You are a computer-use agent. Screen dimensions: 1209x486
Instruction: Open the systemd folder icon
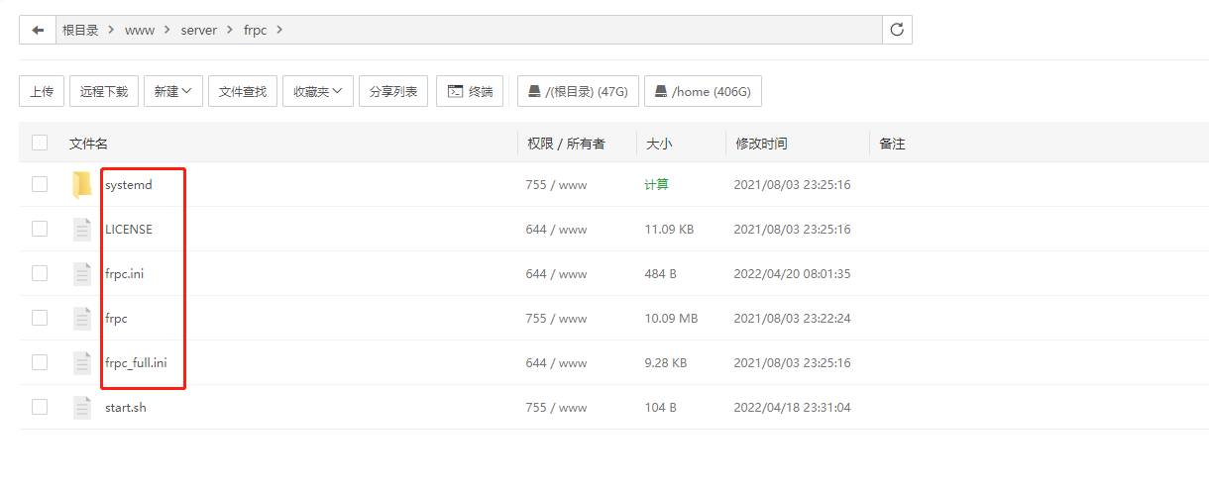coord(82,185)
